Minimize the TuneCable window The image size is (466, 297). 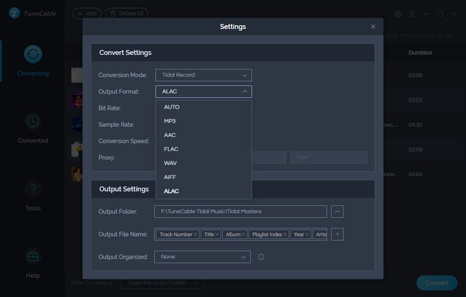point(426,14)
